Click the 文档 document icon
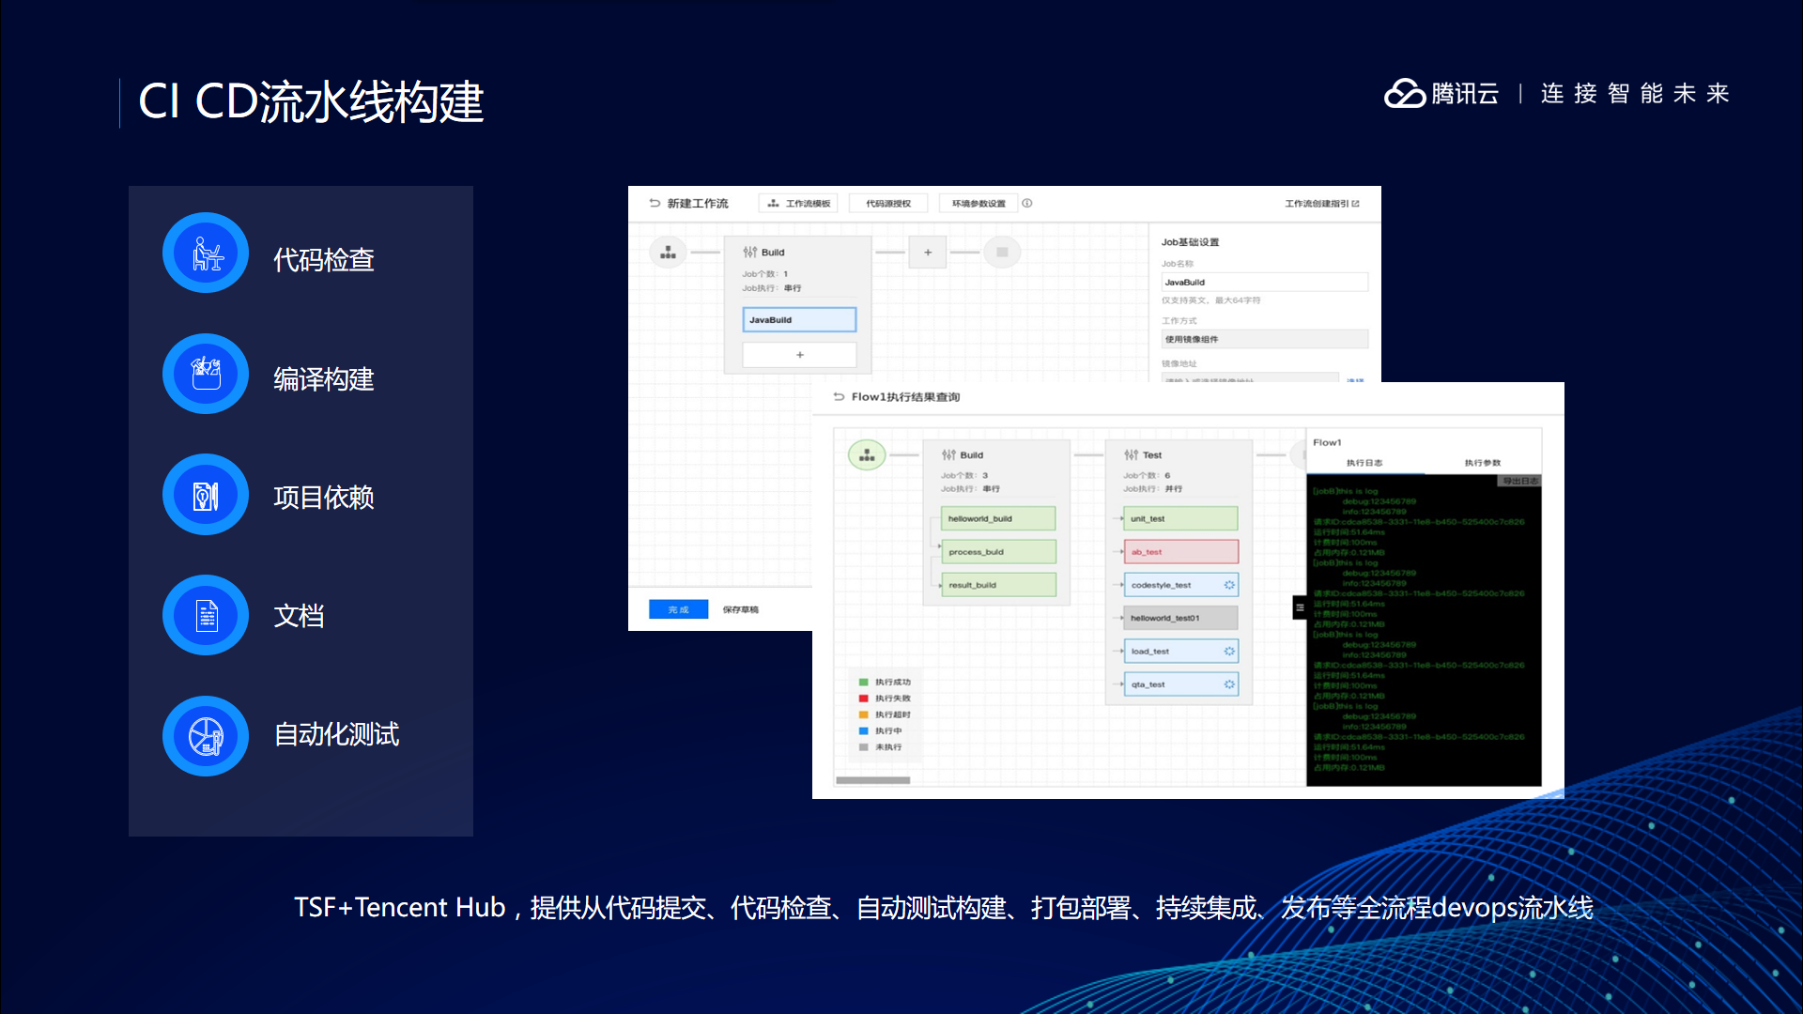 coord(206,615)
